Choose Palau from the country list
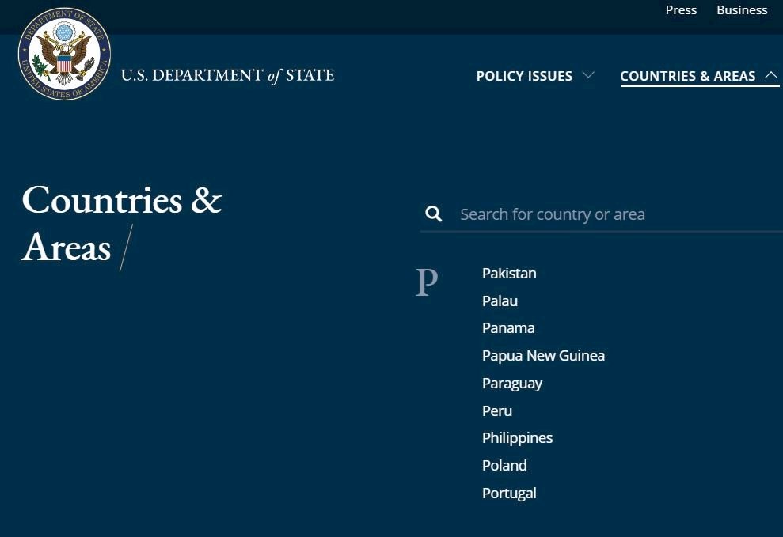 (500, 301)
